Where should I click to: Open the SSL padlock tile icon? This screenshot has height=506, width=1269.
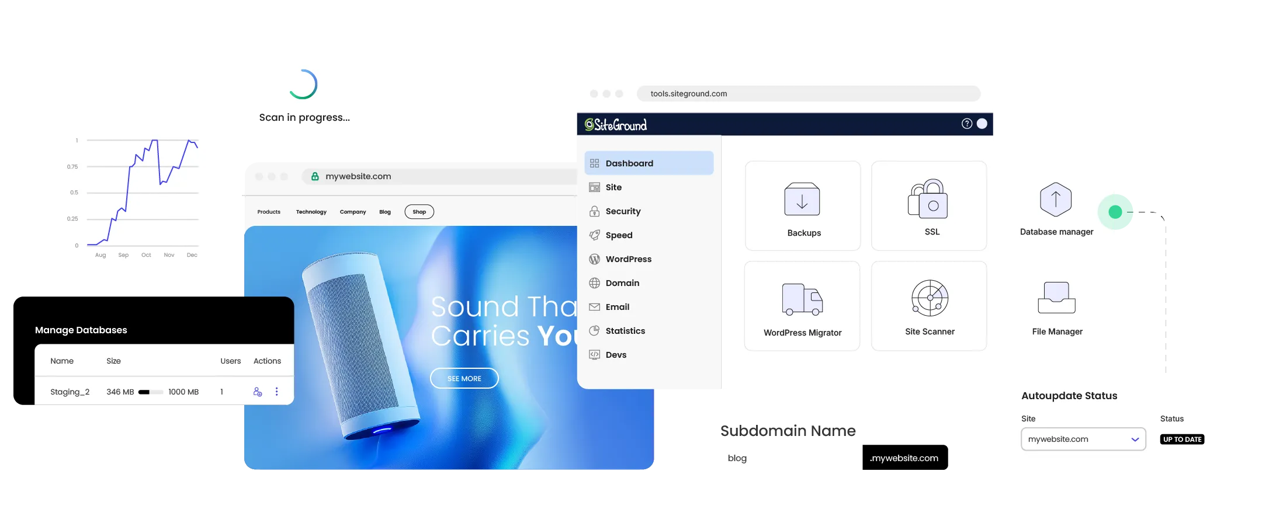pos(928,199)
